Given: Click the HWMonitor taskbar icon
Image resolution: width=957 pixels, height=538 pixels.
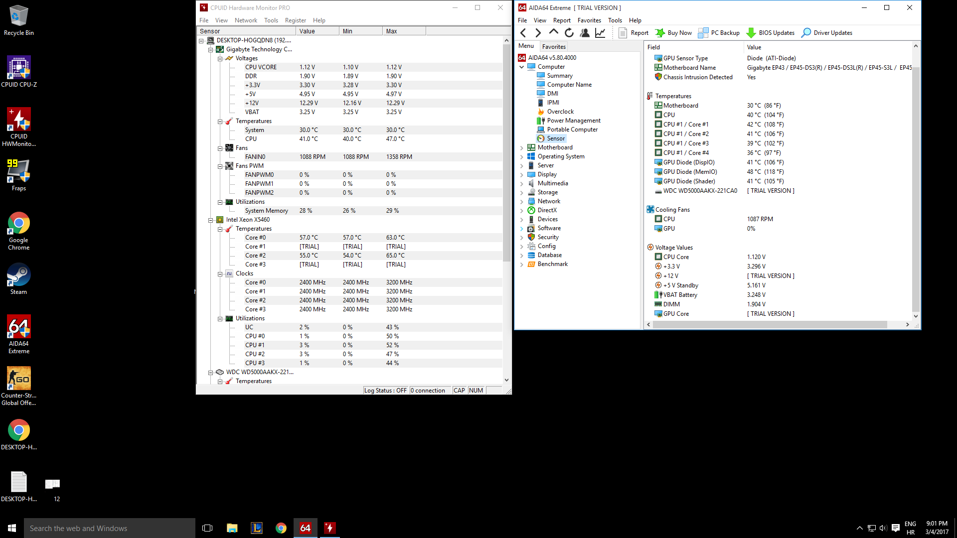Looking at the screenshot, I should point(329,528).
